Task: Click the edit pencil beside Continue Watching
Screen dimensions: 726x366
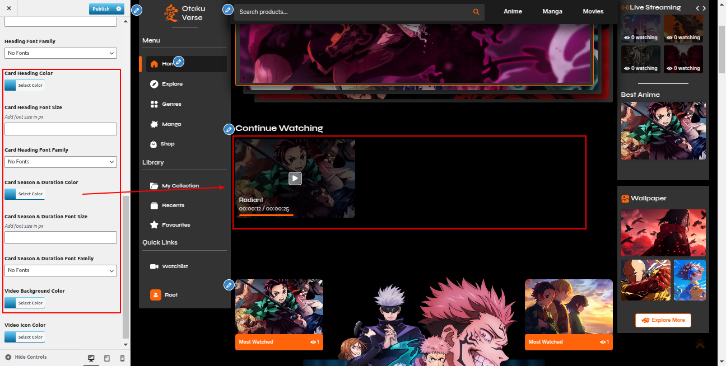Action: tap(229, 130)
